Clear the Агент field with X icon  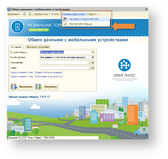[x=93, y=68]
